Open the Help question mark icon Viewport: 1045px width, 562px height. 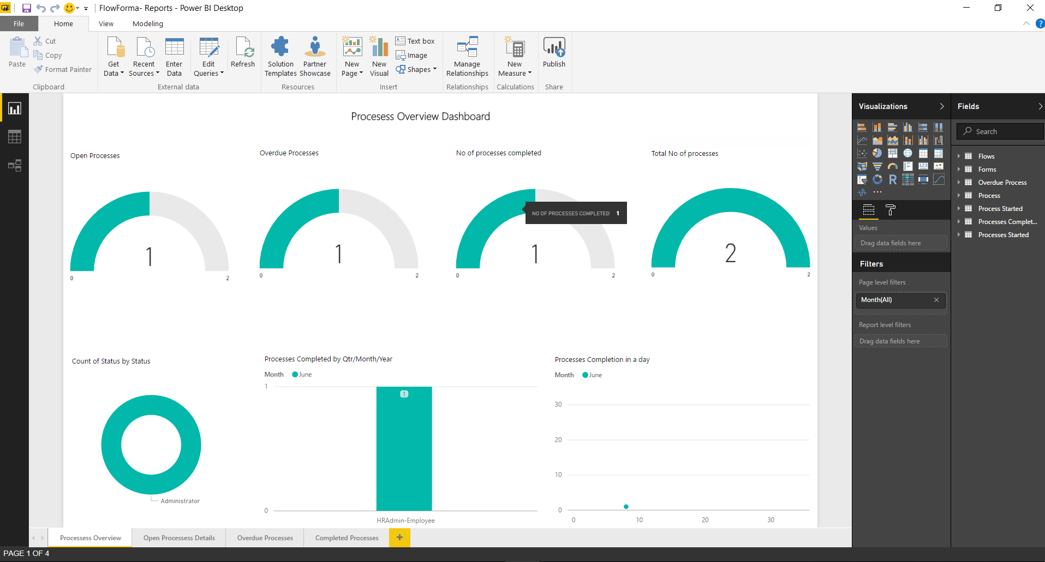[x=1040, y=23]
